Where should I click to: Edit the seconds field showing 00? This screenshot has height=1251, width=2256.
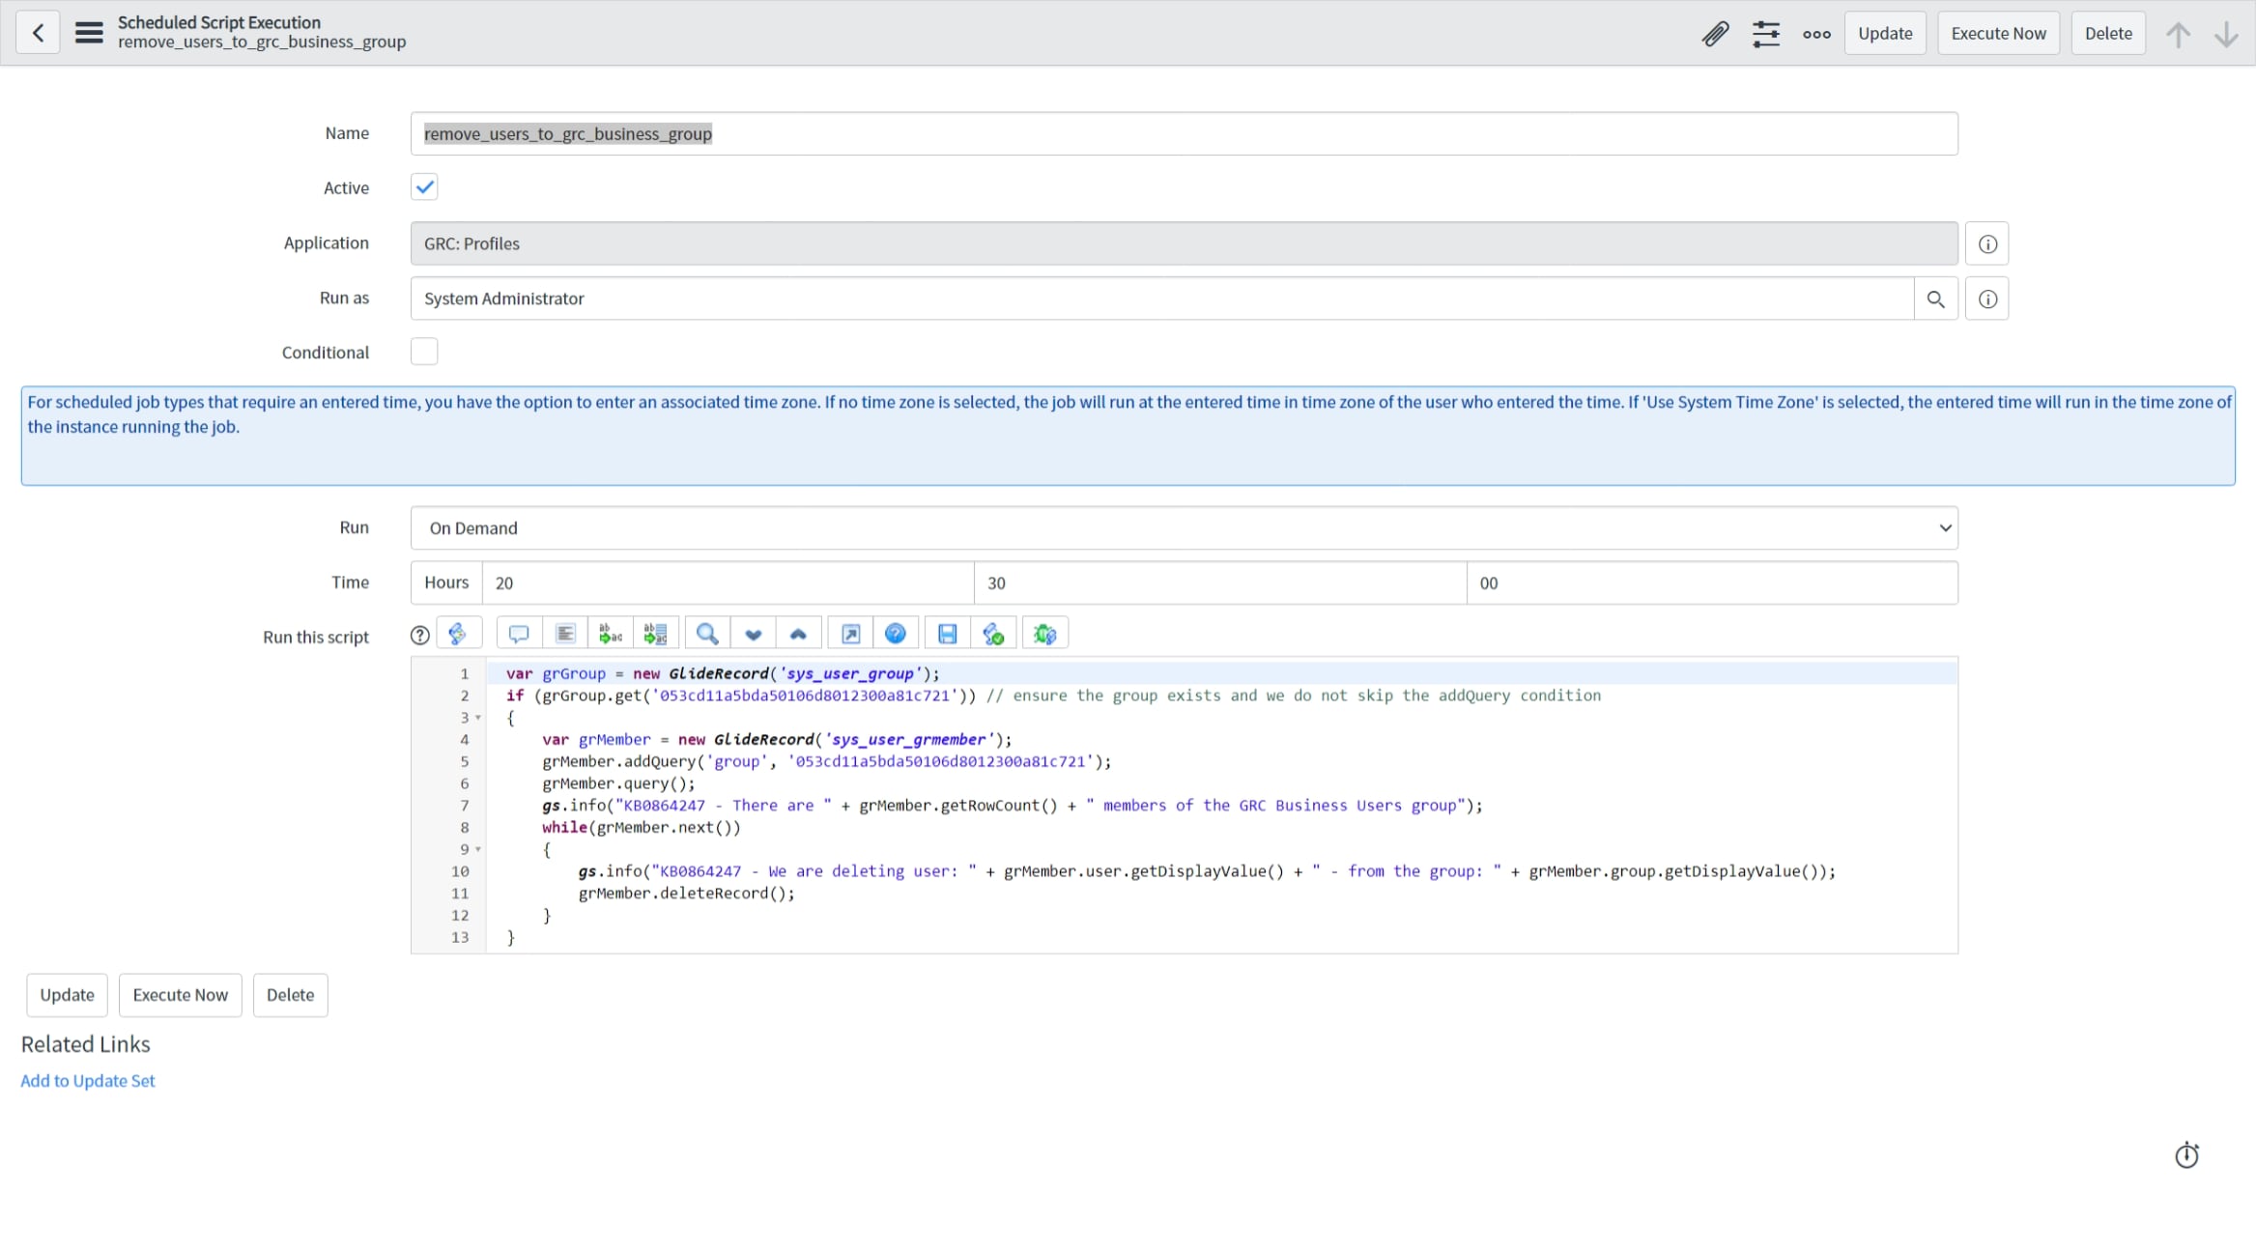click(1712, 583)
